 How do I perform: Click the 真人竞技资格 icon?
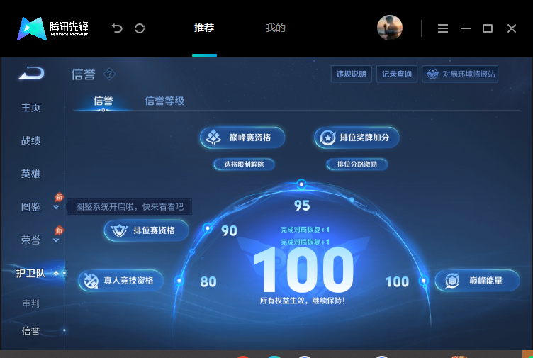[91, 281]
